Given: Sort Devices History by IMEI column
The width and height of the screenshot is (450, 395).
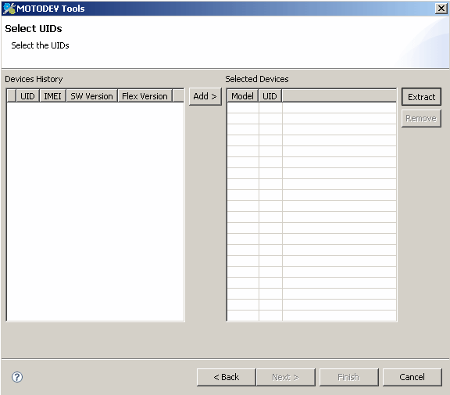Looking at the screenshot, I should tap(53, 96).
